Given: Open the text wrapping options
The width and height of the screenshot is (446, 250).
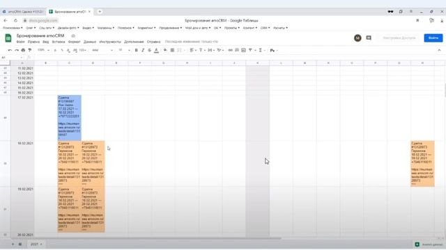Looking at the screenshot, I should (210, 50).
